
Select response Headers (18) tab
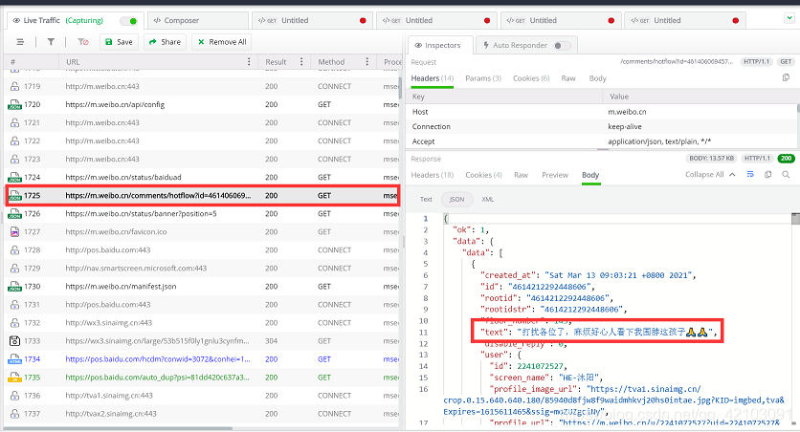click(x=433, y=175)
